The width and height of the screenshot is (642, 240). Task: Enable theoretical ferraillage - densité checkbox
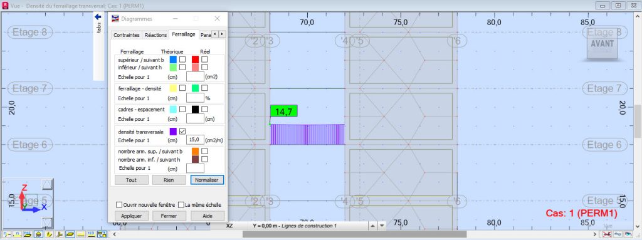click(182, 88)
